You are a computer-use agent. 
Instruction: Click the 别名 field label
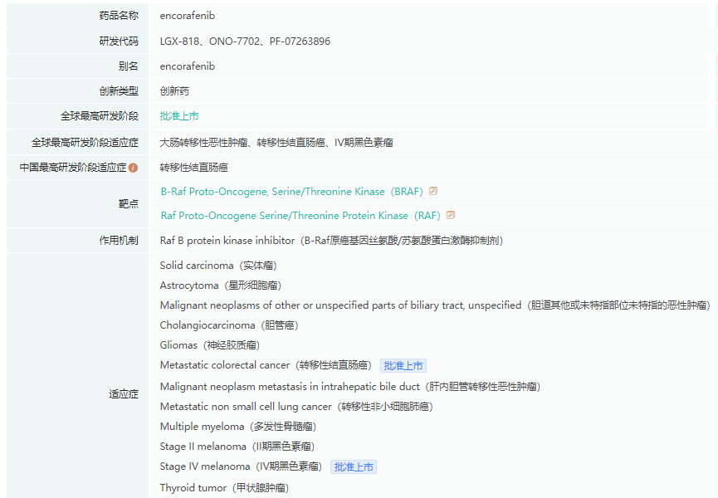point(128,66)
